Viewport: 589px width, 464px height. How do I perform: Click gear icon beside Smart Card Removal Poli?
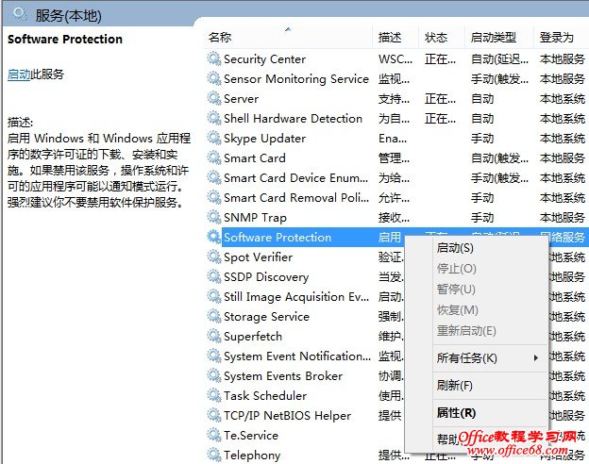tap(213, 198)
